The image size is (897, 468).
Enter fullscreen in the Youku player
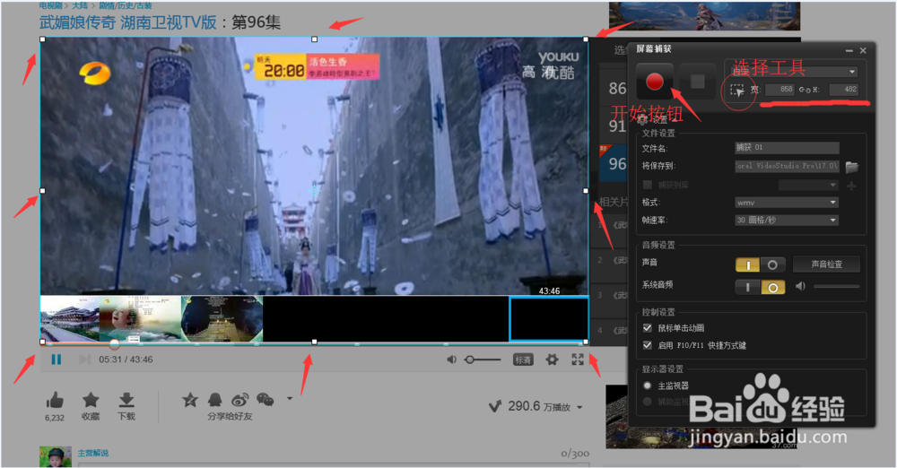click(x=578, y=360)
